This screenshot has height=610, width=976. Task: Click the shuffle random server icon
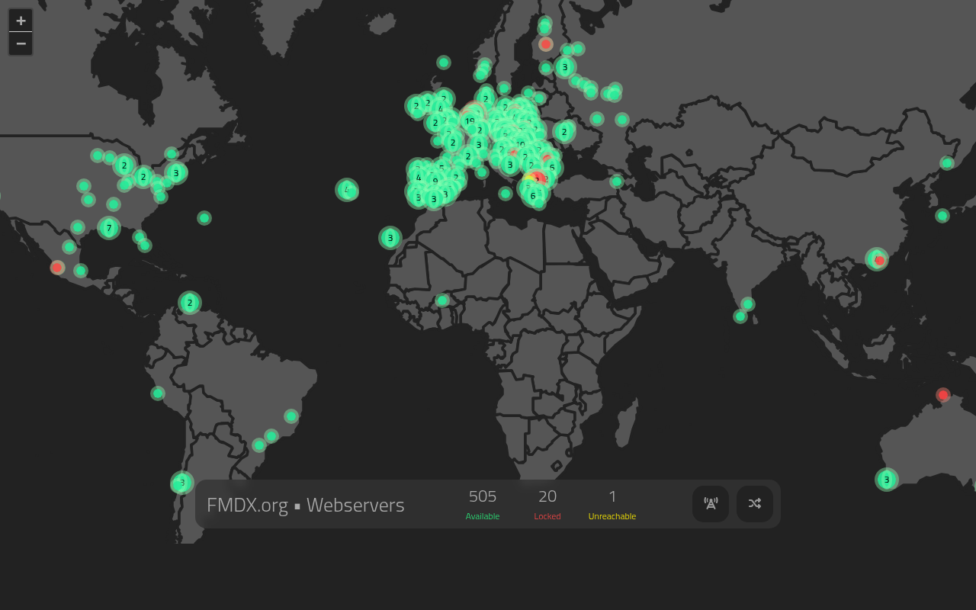coord(755,504)
